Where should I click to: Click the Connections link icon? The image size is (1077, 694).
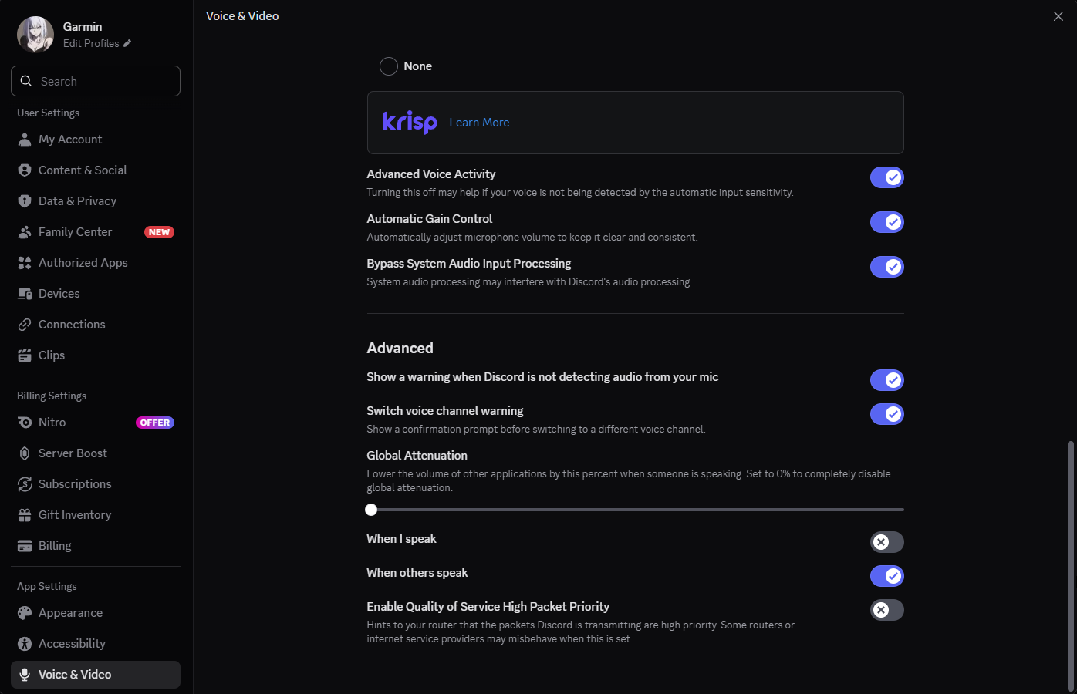(25, 325)
